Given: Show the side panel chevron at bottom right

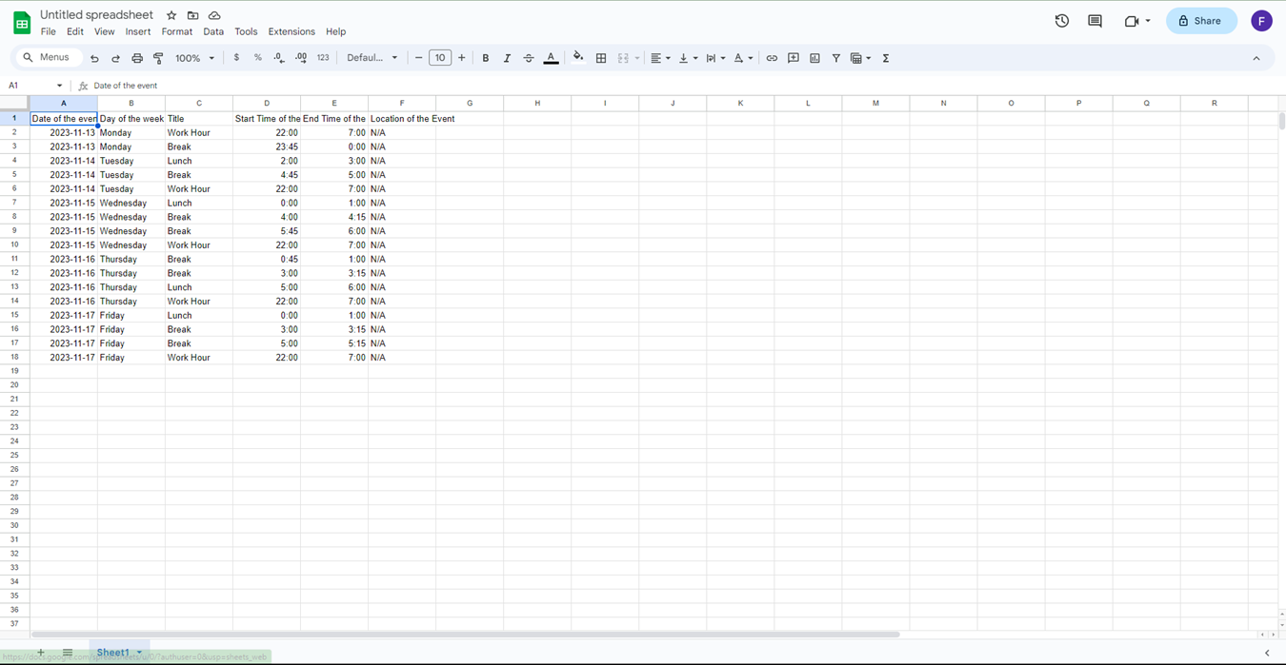Looking at the screenshot, I should pyautogui.click(x=1267, y=653).
